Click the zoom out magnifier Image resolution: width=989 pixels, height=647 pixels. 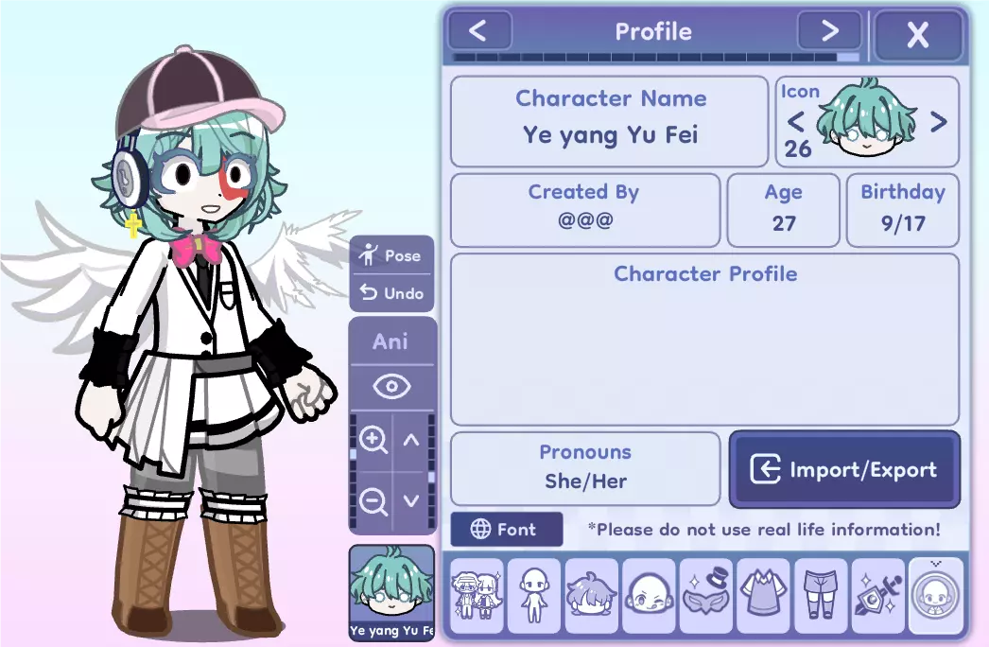[373, 502]
